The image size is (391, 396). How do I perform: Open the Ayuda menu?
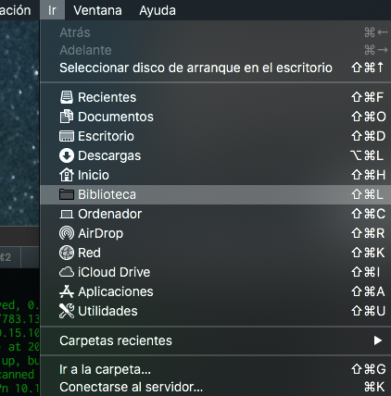(x=158, y=10)
